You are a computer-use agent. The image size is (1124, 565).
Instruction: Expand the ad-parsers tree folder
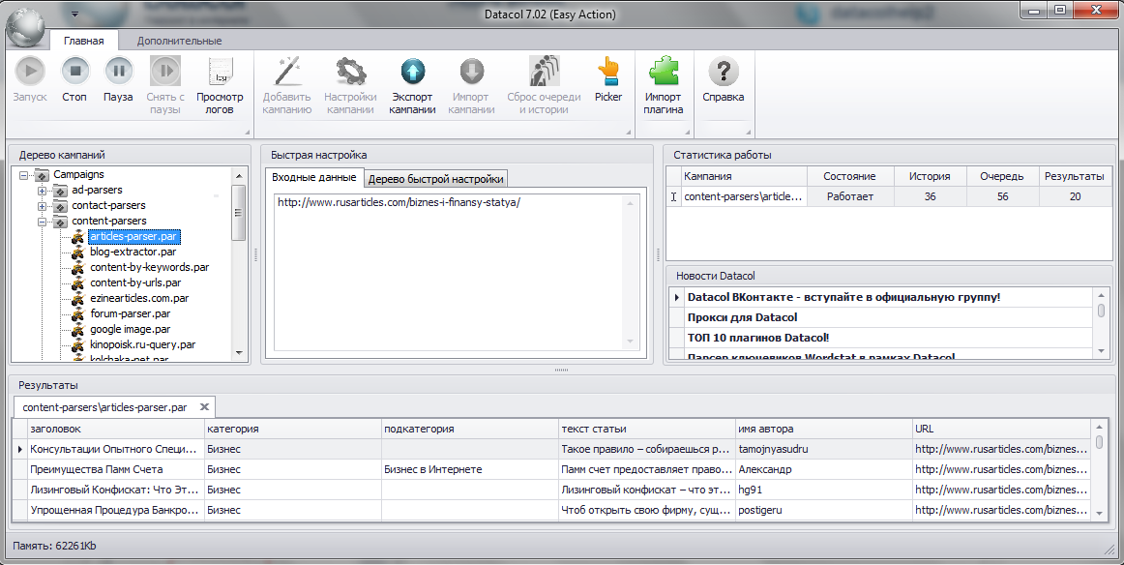point(43,190)
